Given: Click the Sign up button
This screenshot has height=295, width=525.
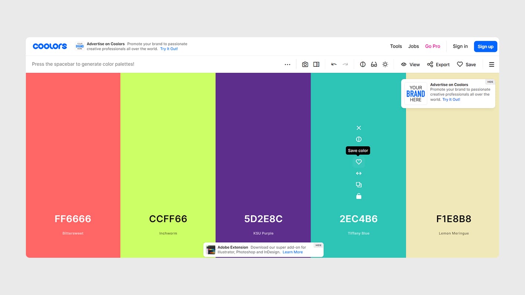Looking at the screenshot, I should tap(485, 46).
